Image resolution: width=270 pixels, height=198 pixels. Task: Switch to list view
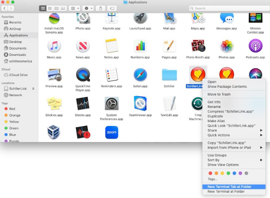coord(50,8)
